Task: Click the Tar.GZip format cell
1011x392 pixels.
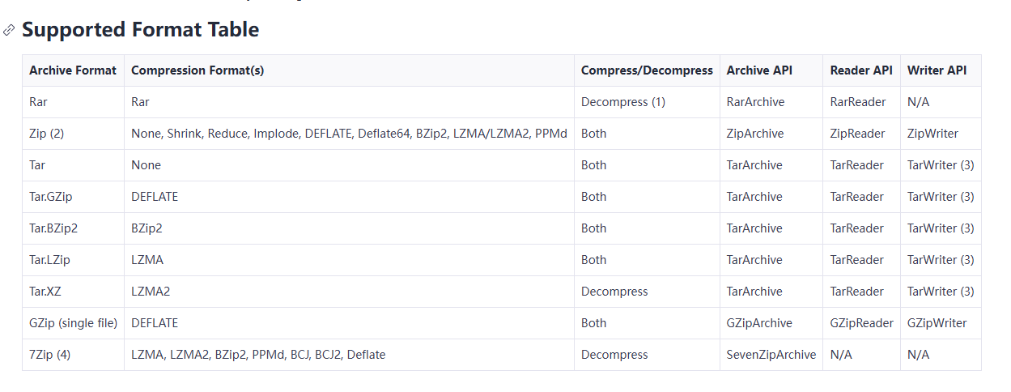Action: click(x=52, y=197)
